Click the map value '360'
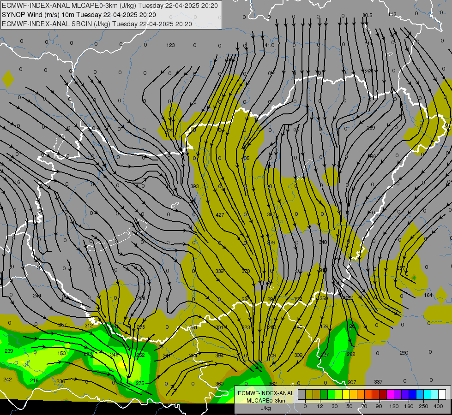Viewport: 452px width, 415px height. (219, 384)
